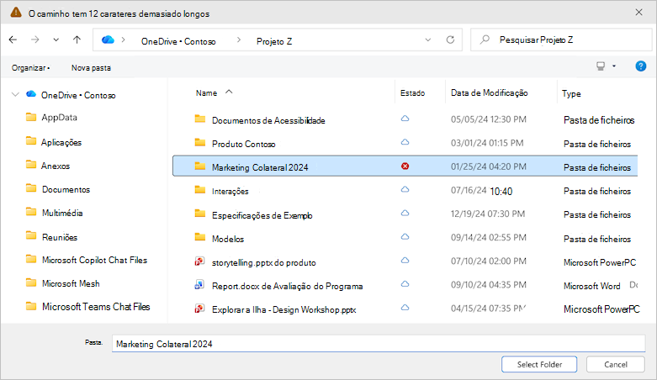Viewport: 657px width, 380px height.
Task: Open help with question mark icon
Action: [x=641, y=66]
